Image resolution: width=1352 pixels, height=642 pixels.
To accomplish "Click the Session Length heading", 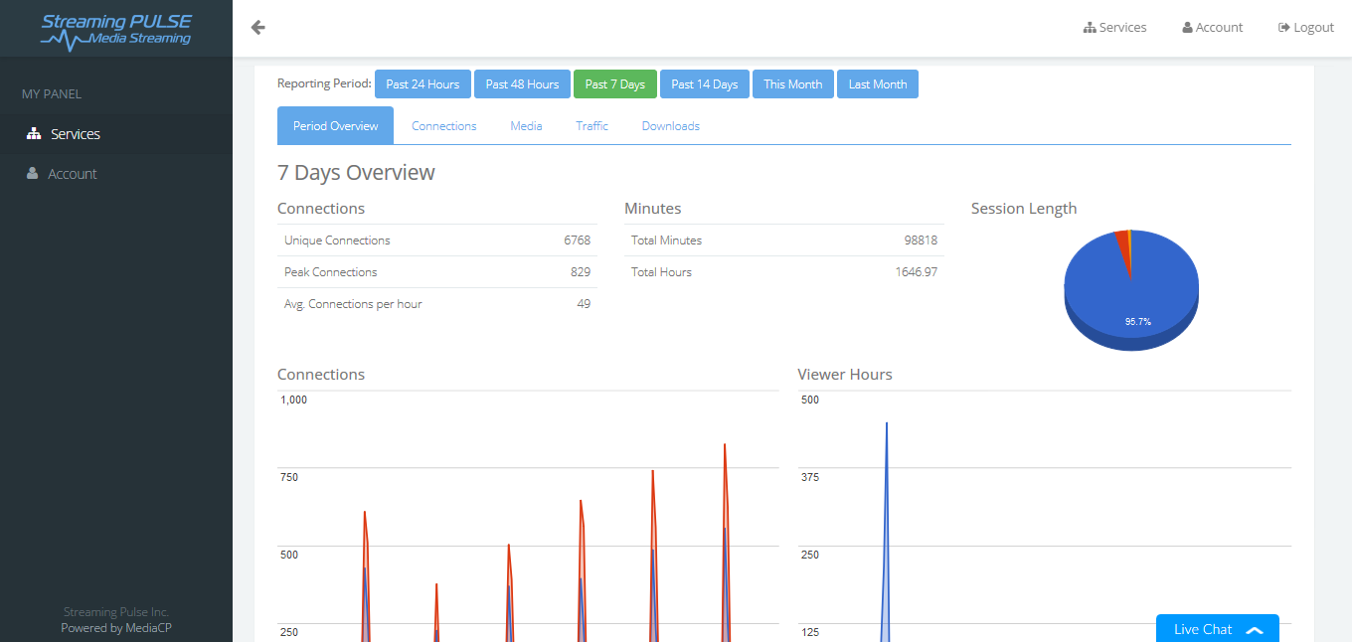I will tap(1024, 209).
